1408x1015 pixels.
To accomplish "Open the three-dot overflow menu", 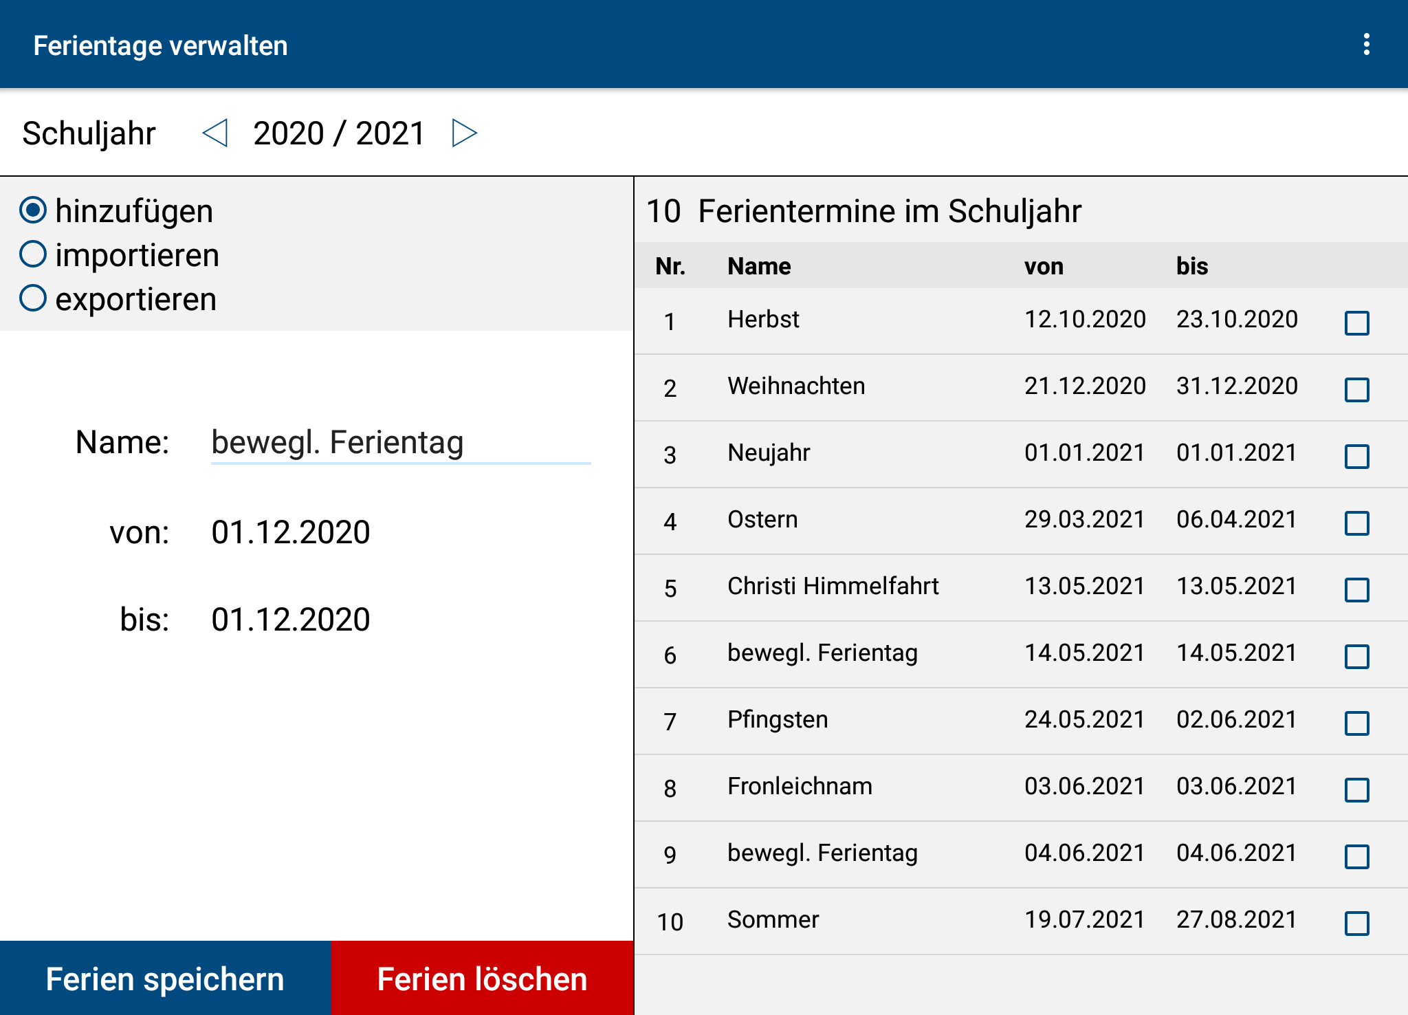I will coord(1366,45).
